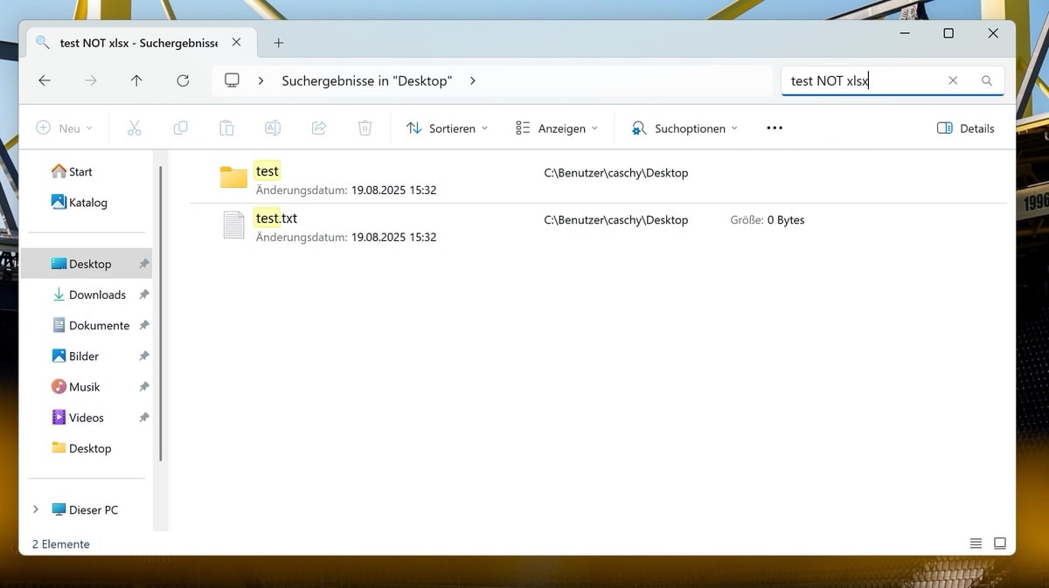
Task: Go up one folder level
Action: (x=136, y=80)
